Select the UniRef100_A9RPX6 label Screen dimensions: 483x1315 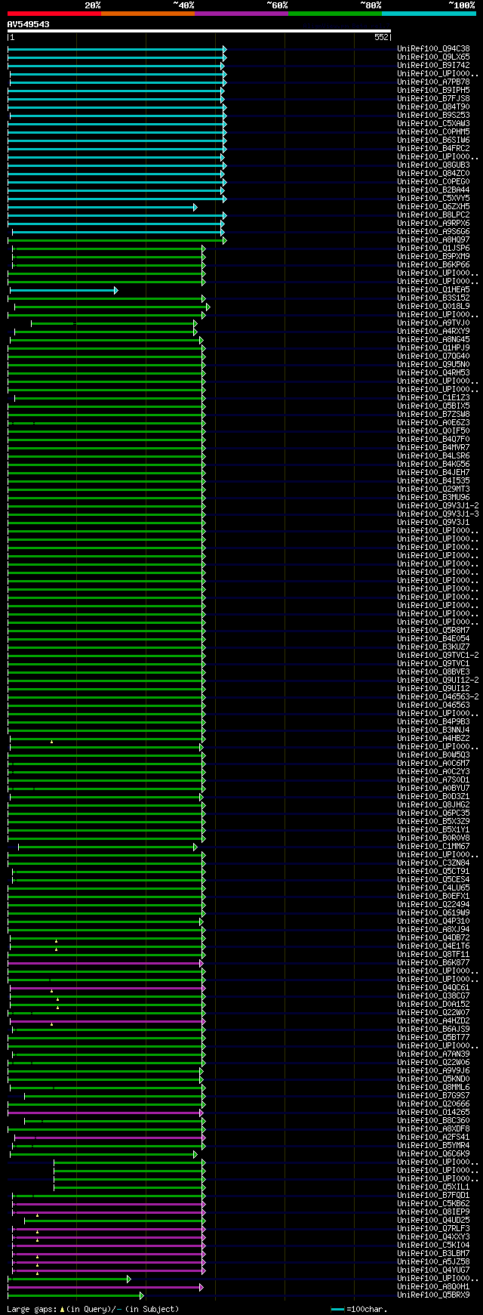[433, 224]
